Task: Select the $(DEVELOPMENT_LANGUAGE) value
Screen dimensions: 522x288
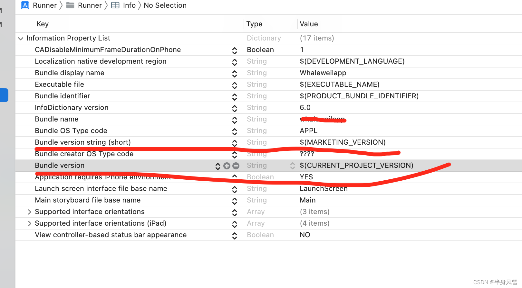Action: point(352,61)
